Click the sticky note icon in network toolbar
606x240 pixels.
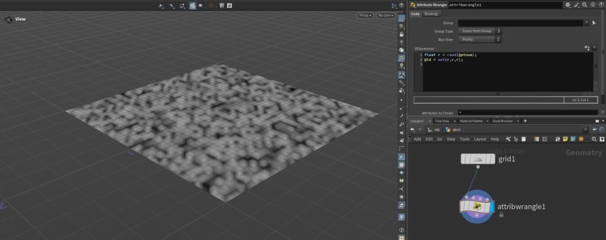tap(566, 139)
